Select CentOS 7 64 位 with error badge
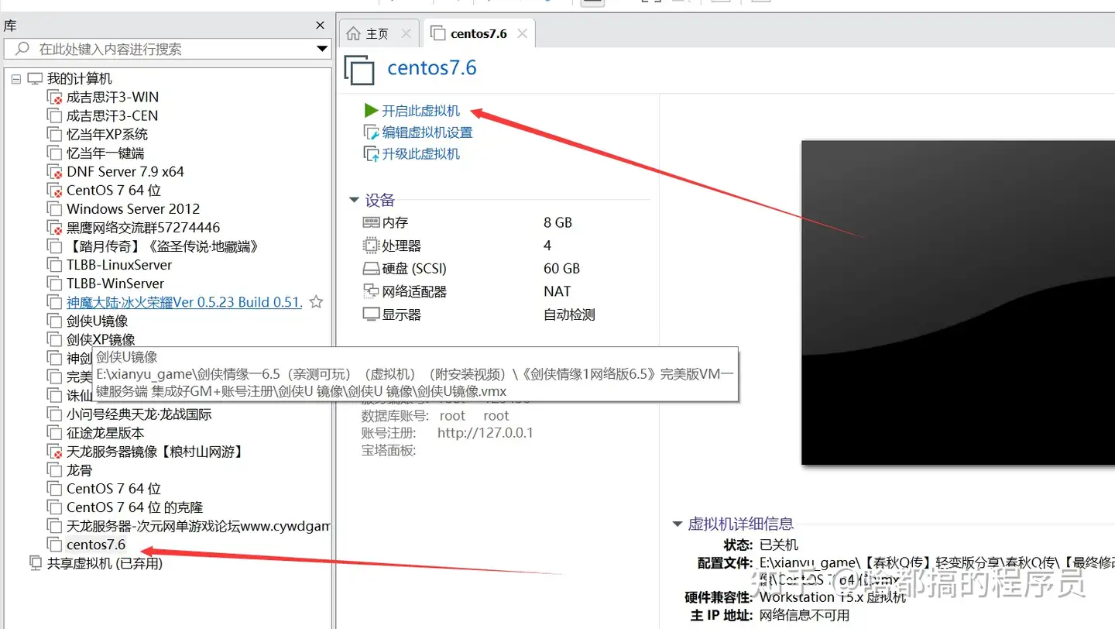 click(114, 191)
